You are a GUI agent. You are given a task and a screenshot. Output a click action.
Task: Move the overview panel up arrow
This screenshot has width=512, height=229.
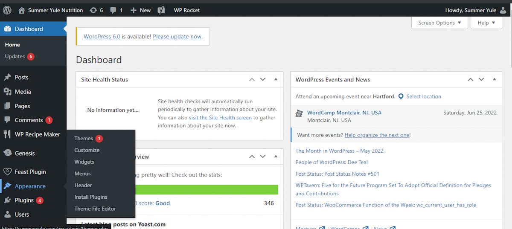[x=252, y=157]
